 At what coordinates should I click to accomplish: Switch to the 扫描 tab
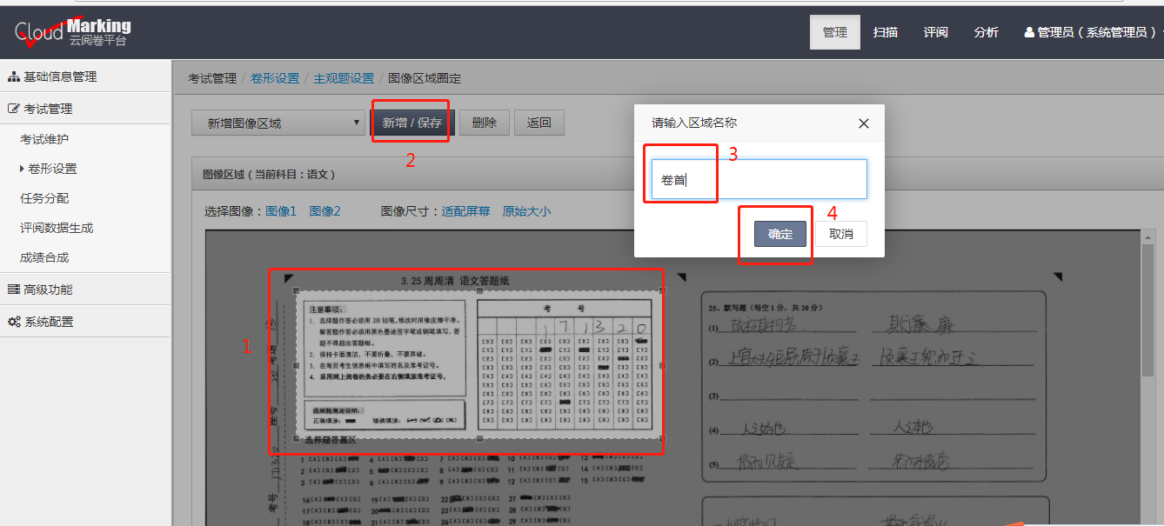885,31
